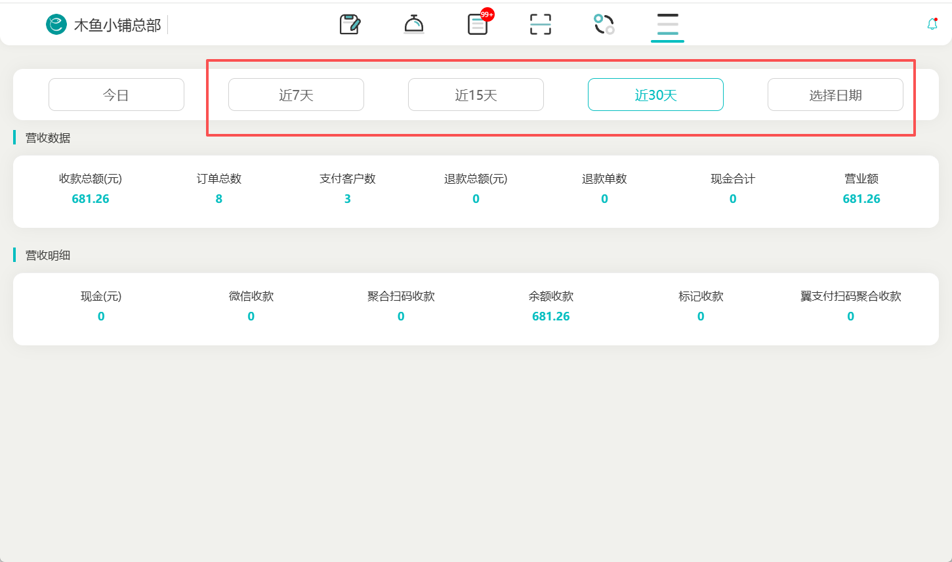
Task: Click the 木鱼小铺总部 store name
Action: 117,25
